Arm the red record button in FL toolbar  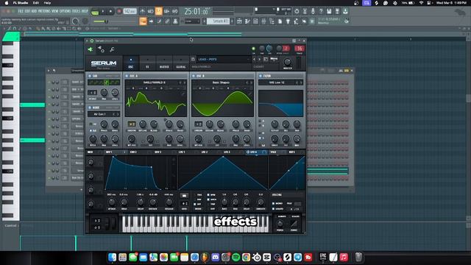pyautogui.click(x=119, y=12)
